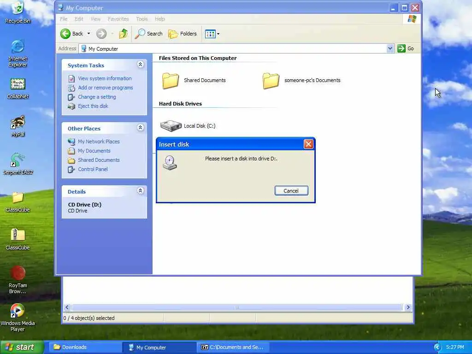Close the Insert disk dialog

click(308, 144)
